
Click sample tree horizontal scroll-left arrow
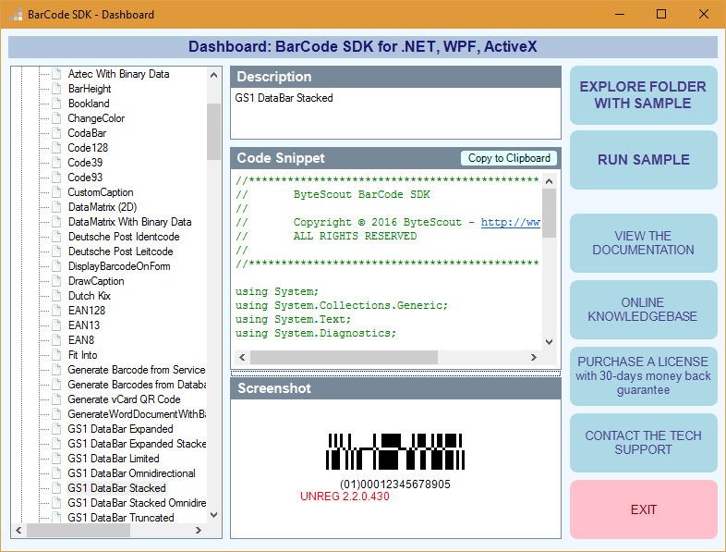point(18,530)
